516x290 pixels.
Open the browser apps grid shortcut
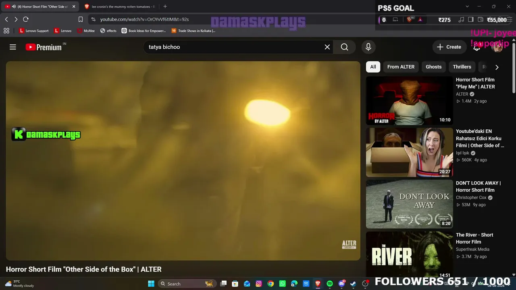pyautogui.click(x=6, y=31)
